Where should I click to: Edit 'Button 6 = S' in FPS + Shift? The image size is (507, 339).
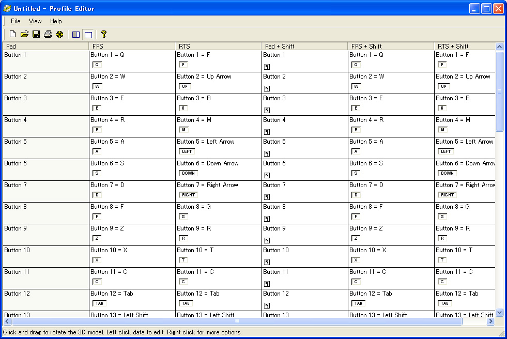(x=391, y=169)
